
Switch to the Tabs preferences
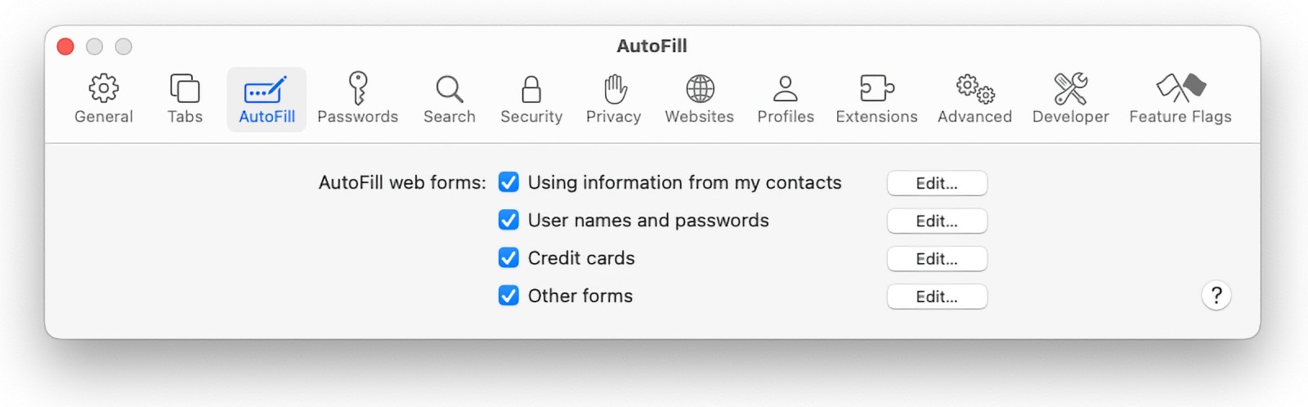[x=185, y=99]
